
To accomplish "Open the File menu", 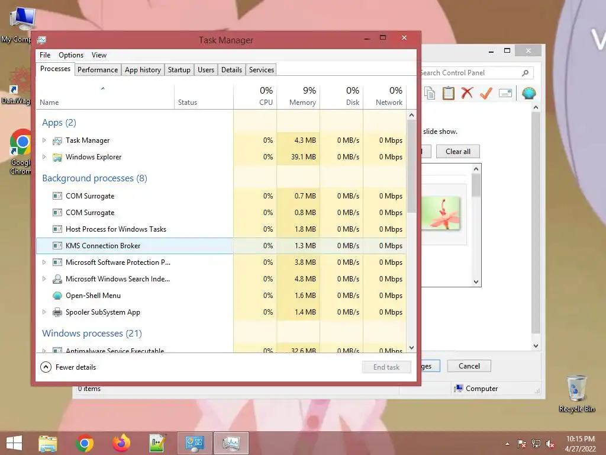I will point(45,55).
